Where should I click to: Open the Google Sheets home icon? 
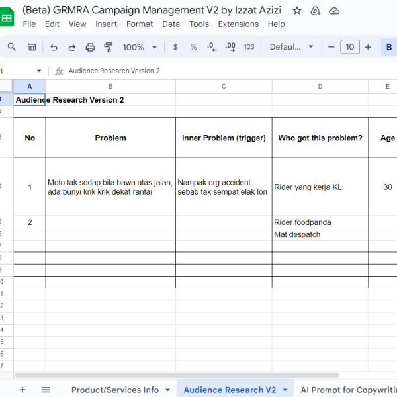7,17
